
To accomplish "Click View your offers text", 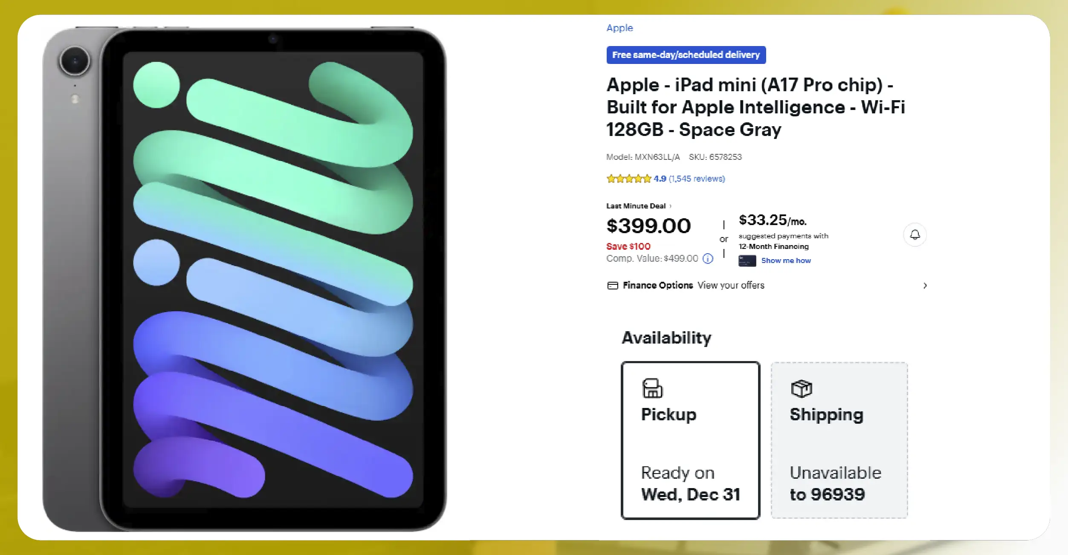I will 731,286.
